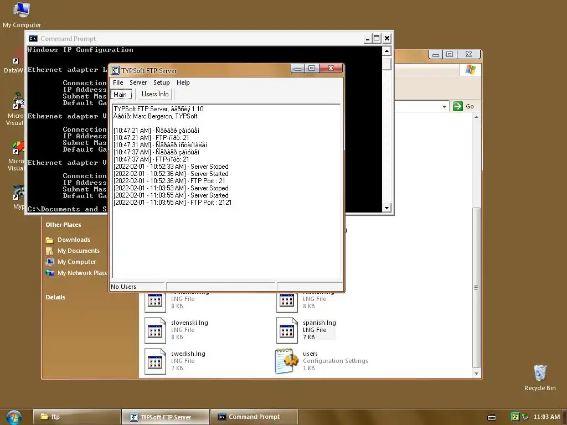
Task: Open the Recycle Bin desktop icon
Action: pos(540,377)
